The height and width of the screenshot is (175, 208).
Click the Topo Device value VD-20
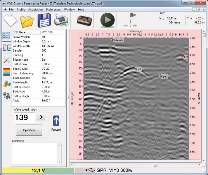pyautogui.click(x=45, y=69)
